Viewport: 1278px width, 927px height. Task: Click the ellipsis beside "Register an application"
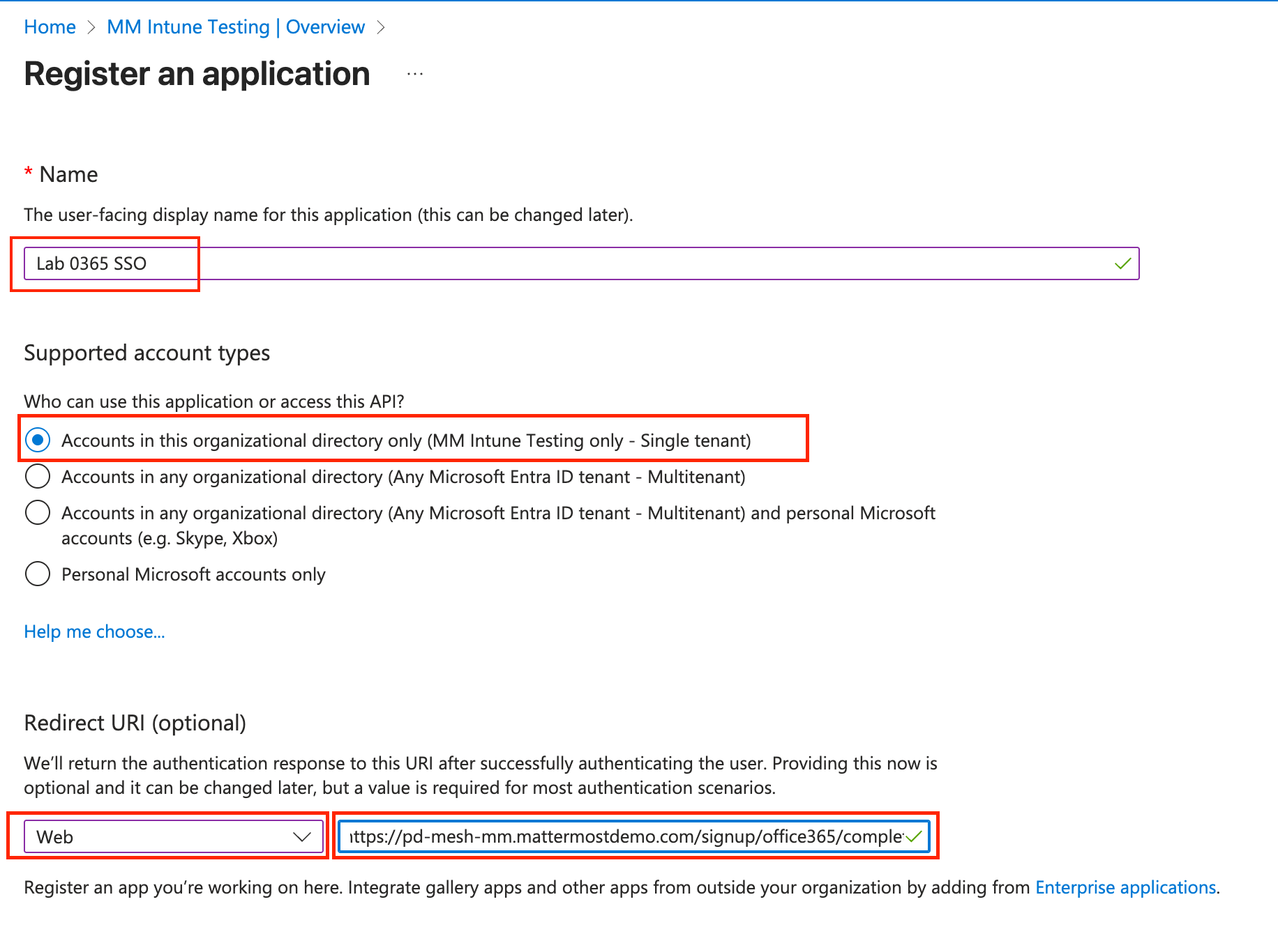[x=414, y=75]
